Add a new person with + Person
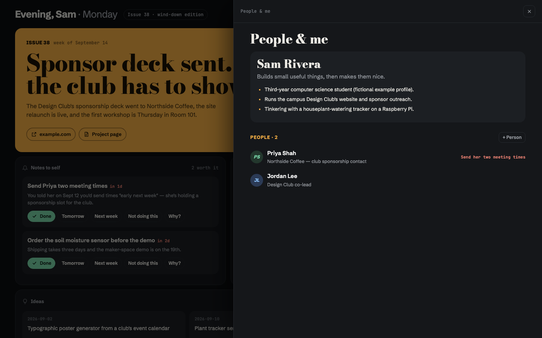The height and width of the screenshot is (338, 542). (512, 137)
